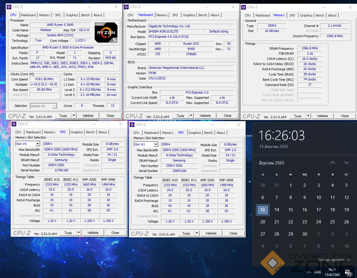
Task: Switch to Bench tab in CPU window
Action: tap(85, 15)
